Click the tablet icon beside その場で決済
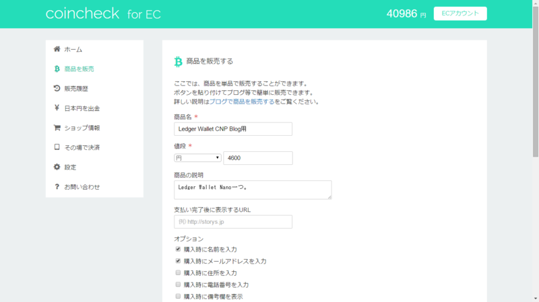The width and height of the screenshot is (539, 302). (x=57, y=147)
